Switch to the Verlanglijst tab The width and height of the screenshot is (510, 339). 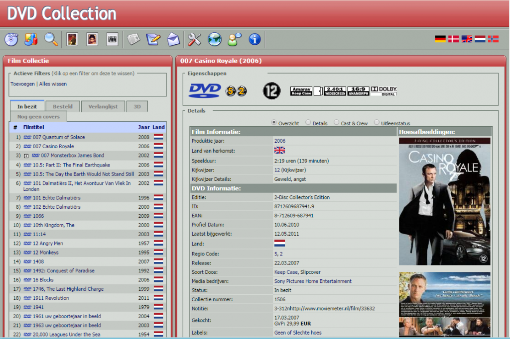104,106
